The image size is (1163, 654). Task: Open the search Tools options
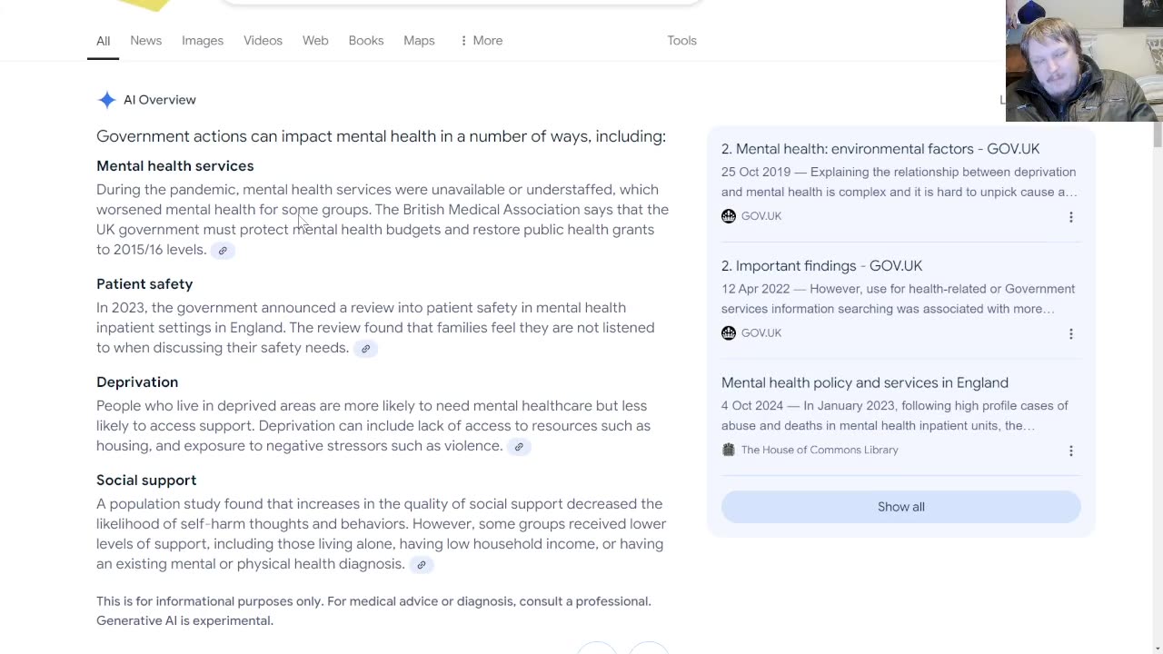[681, 40]
